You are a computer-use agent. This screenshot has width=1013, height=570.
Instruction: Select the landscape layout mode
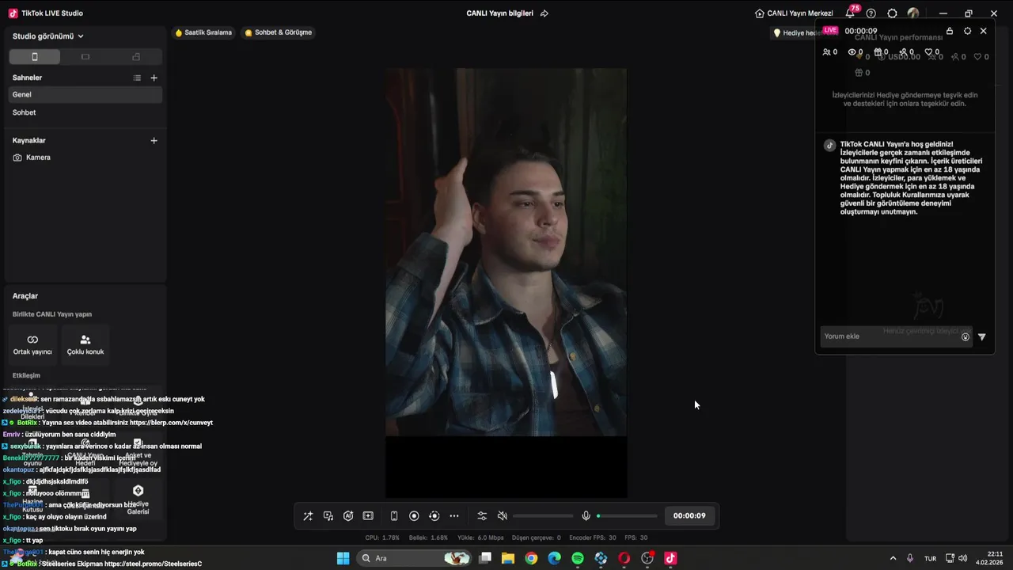click(85, 57)
